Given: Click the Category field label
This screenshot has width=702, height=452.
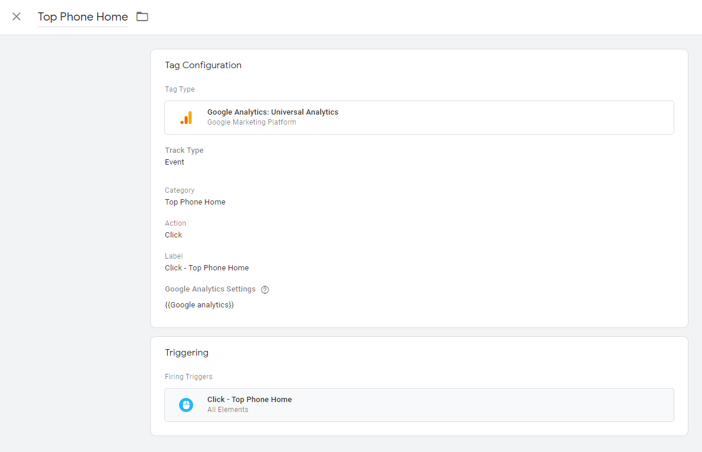Looking at the screenshot, I should pyautogui.click(x=180, y=190).
